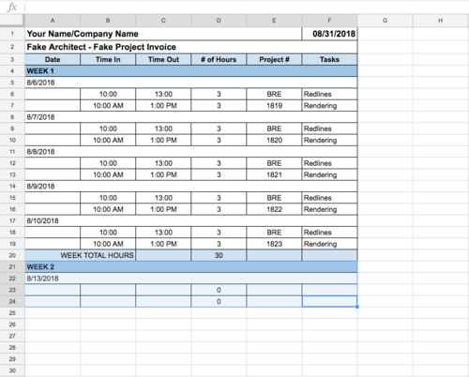Image resolution: width=469 pixels, height=377 pixels.
Task: Select the 8/7/2018 date cell
Action: (191, 117)
